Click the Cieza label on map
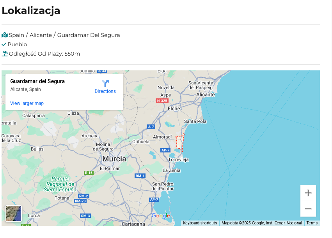Viewport: 332px width, 238px height. (x=73, y=113)
